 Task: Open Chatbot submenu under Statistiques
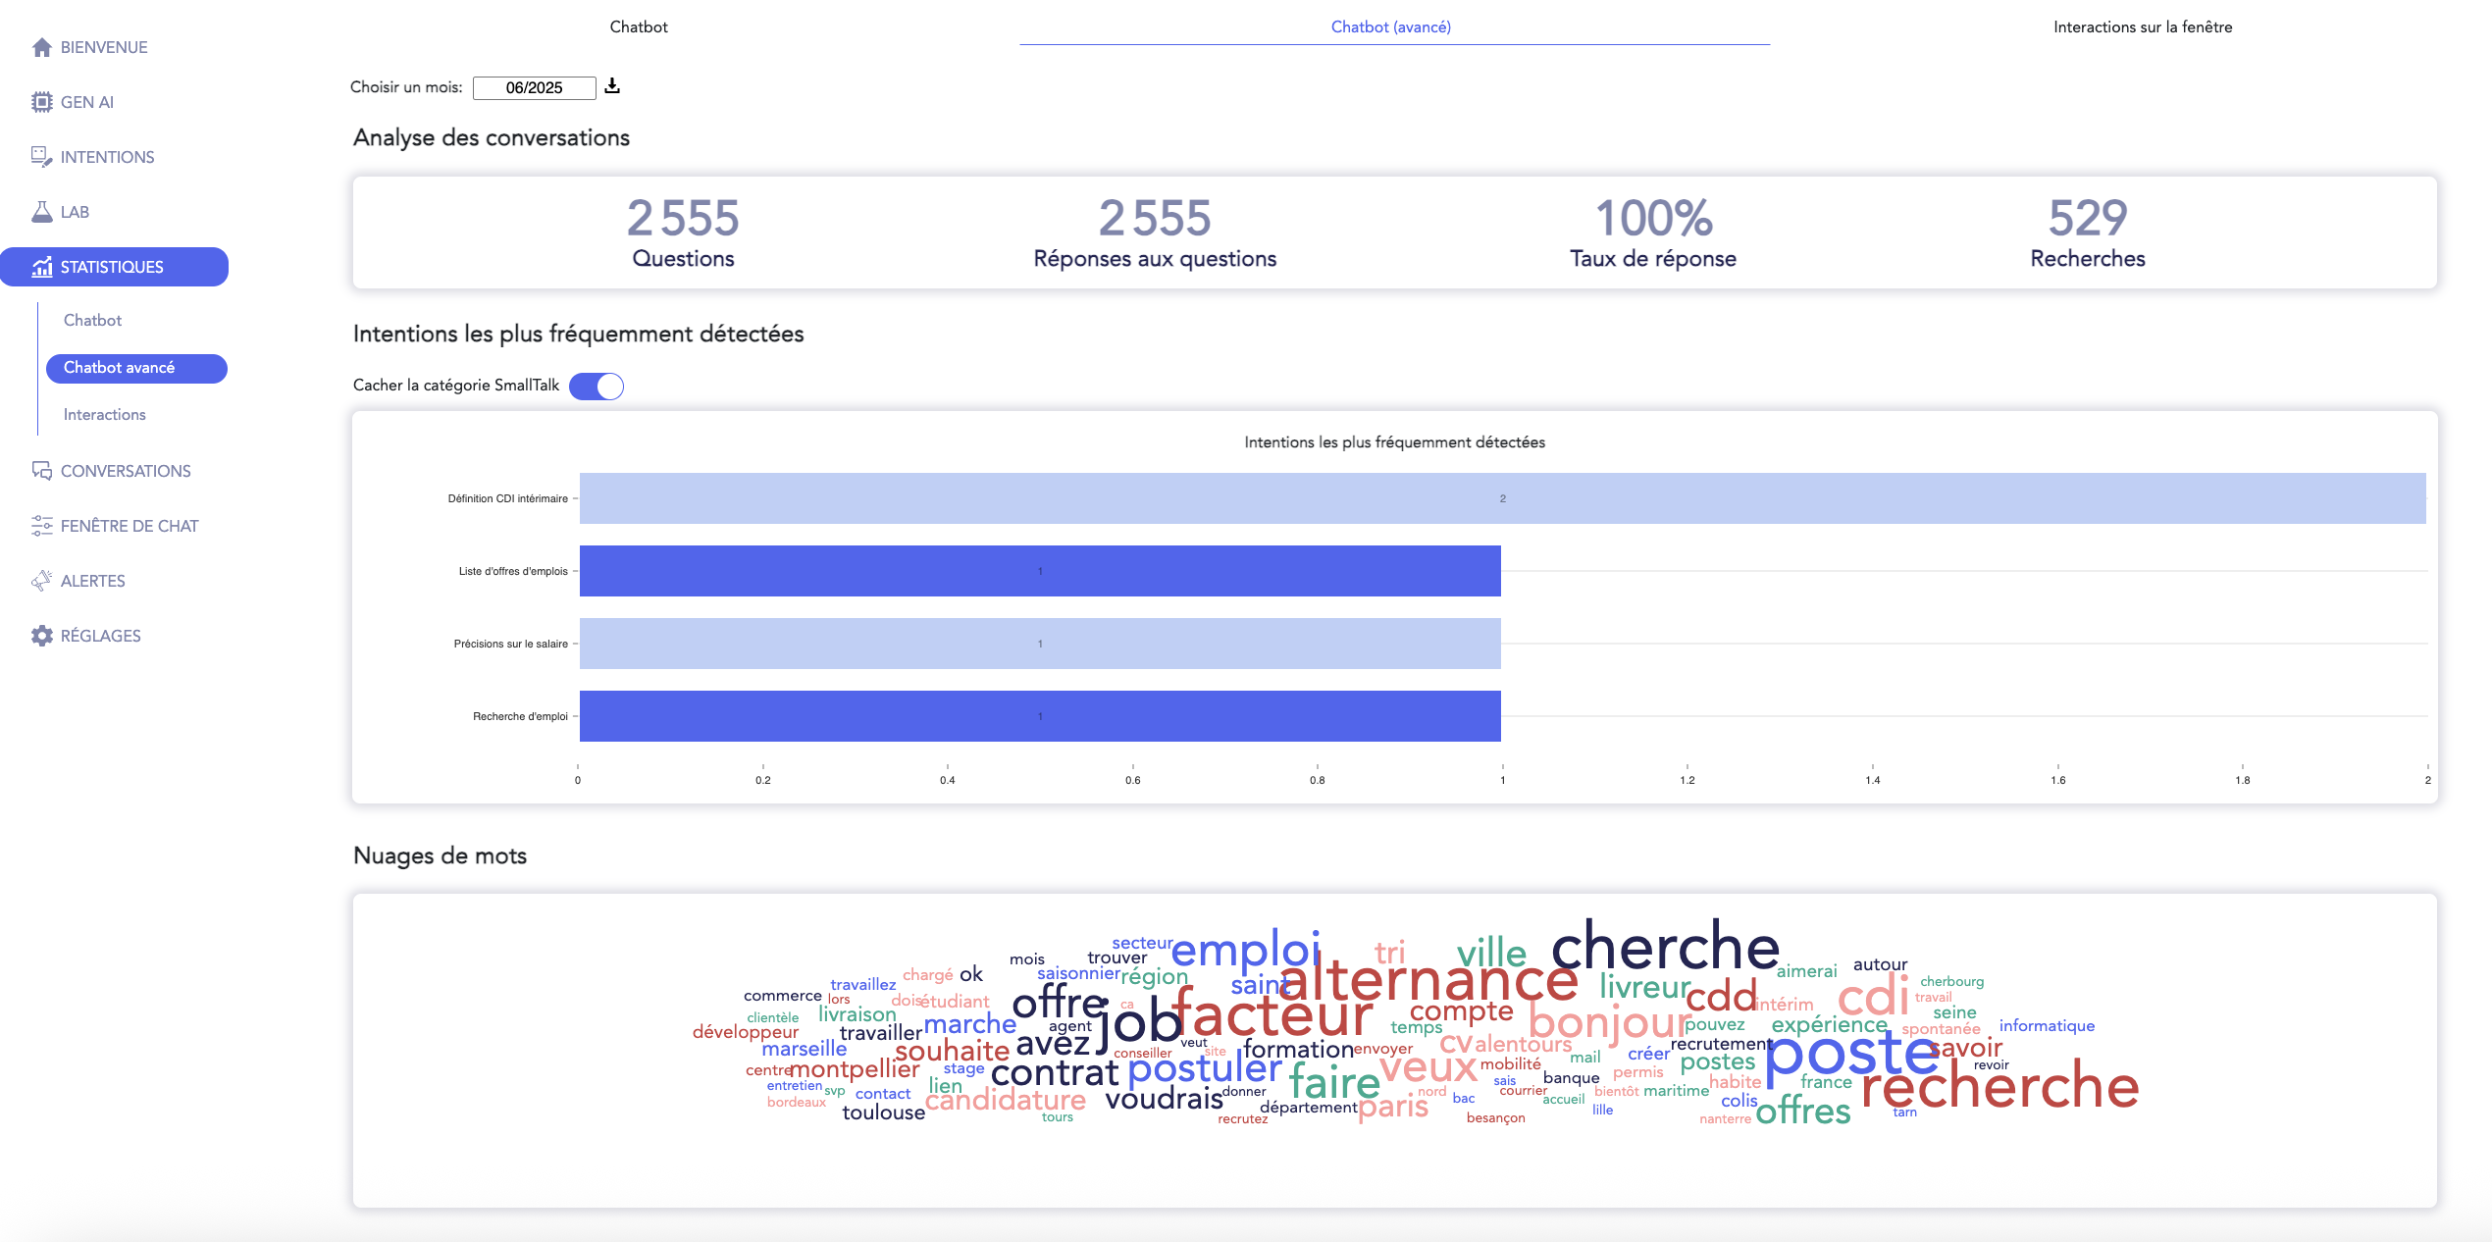tap(93, 320)
